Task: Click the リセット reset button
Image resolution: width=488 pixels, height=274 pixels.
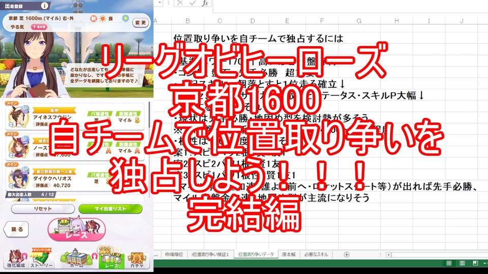Action: pyautogui.click(x=43, y=209)
